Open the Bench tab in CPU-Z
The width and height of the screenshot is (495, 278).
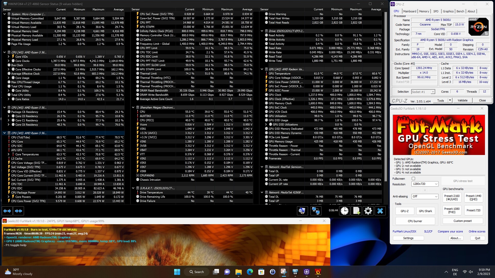(x=460, y=11)
